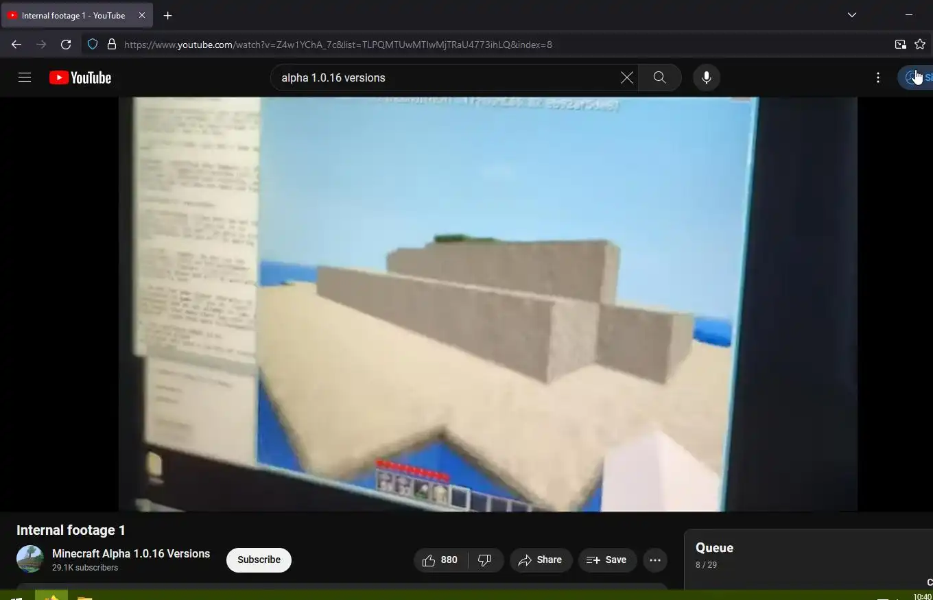Open YouTube settings three-dot menu
Viewport: 933px width, 600px height.
click(x=878, y=77)
